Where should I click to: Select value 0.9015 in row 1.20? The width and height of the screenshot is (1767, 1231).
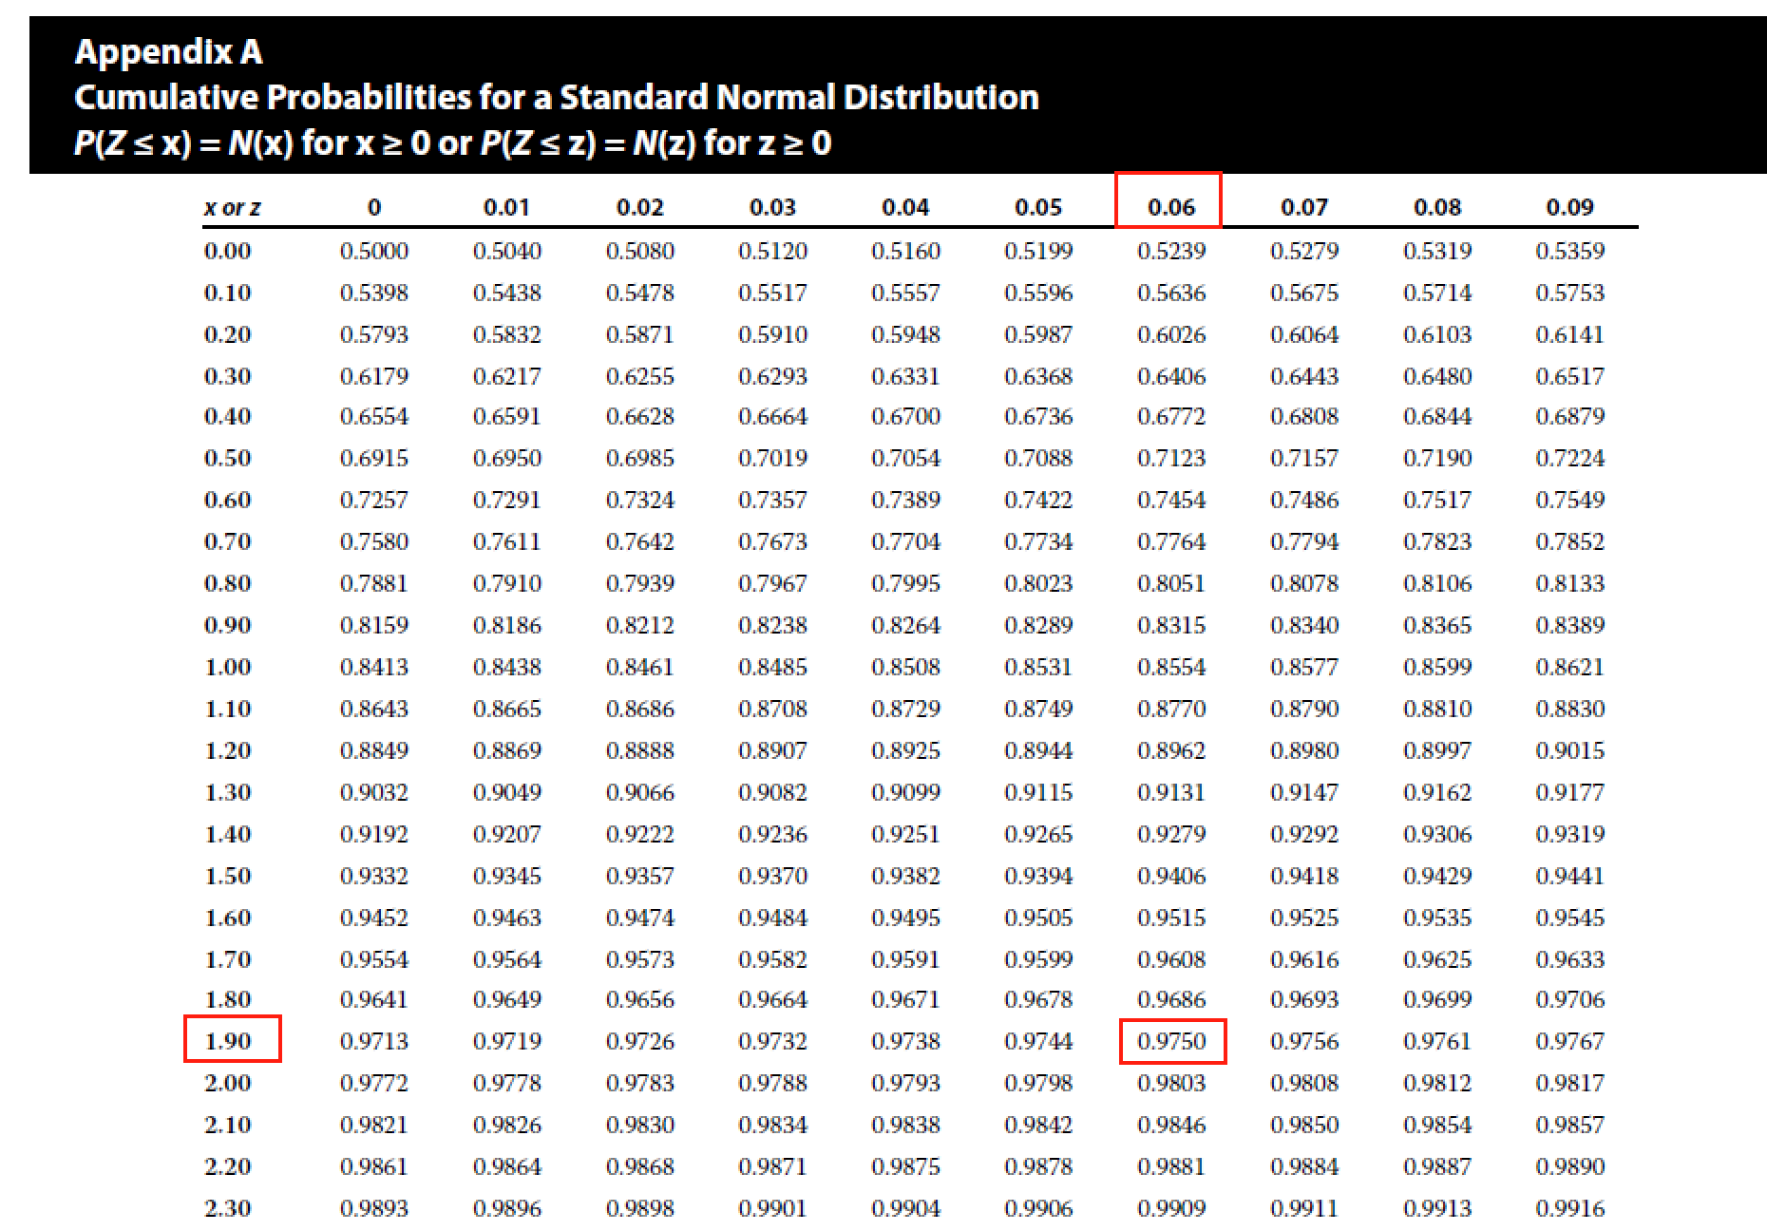tap(1569, 750)
